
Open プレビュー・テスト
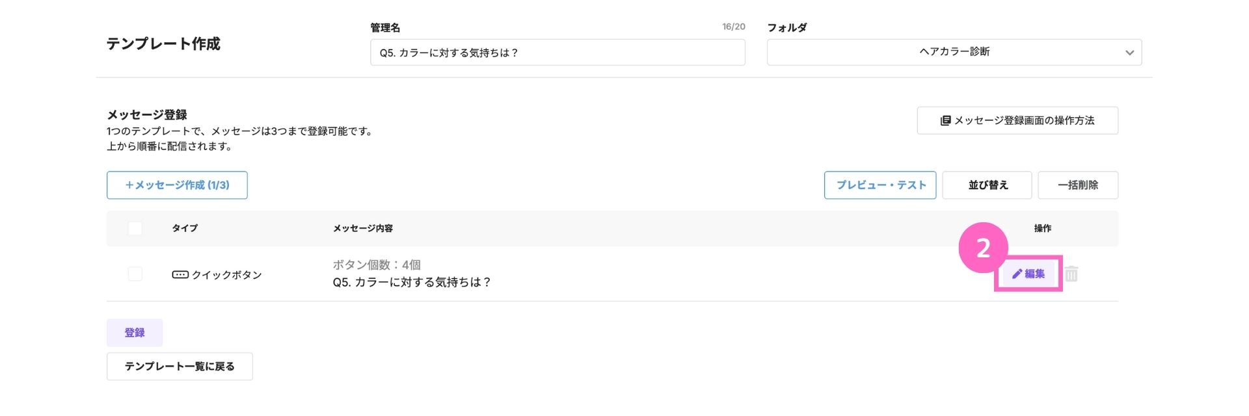coord(880,185)
